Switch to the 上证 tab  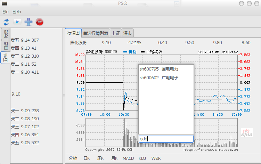116,33
